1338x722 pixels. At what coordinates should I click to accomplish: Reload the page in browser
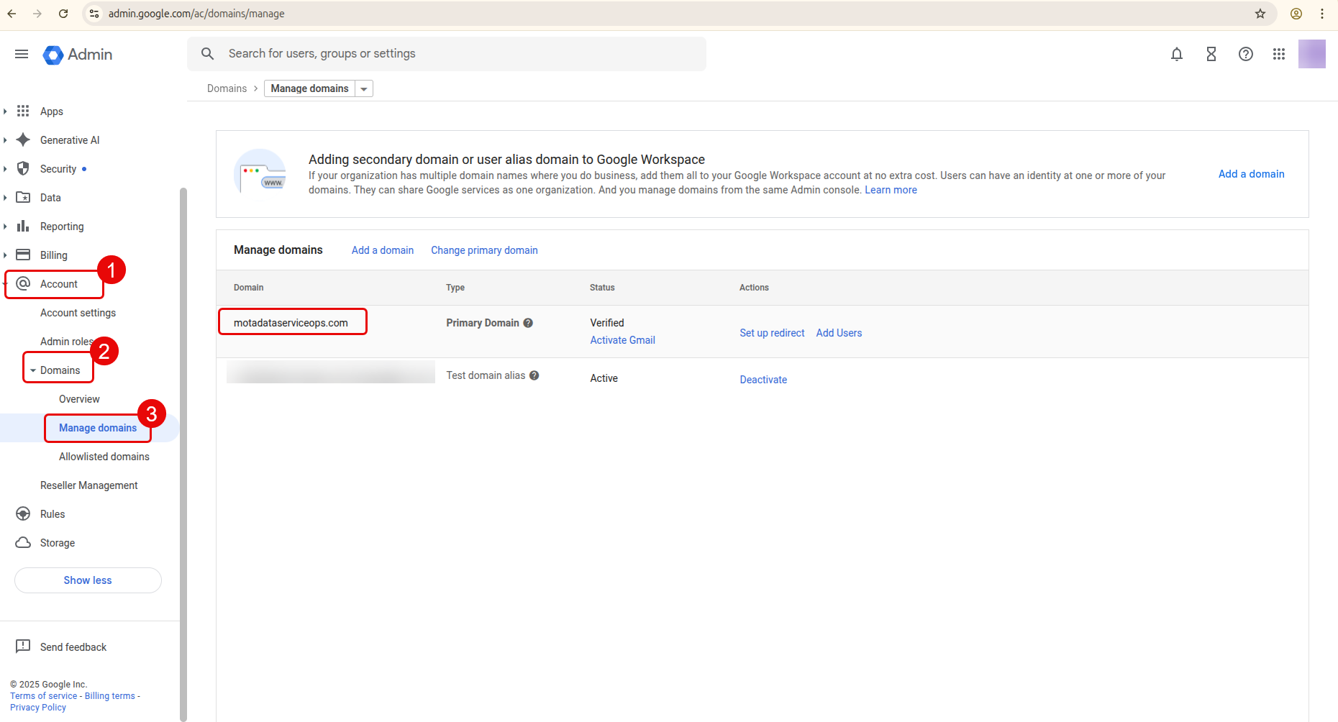pos(63,14)
